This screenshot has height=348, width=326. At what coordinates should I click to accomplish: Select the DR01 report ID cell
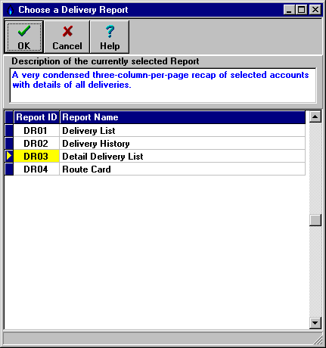pyautogui.click(x=36, y=130)
